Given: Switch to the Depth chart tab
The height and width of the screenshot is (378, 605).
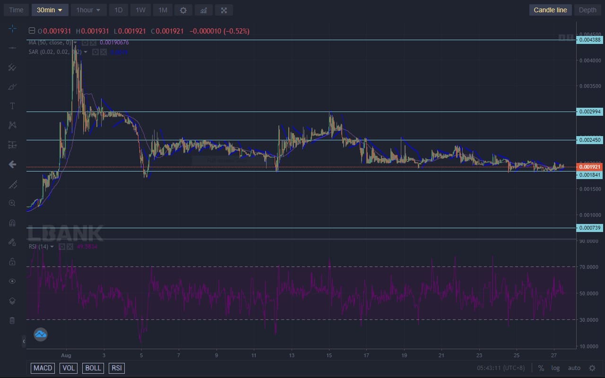Looking at the screenshot, I should point(588,10).
